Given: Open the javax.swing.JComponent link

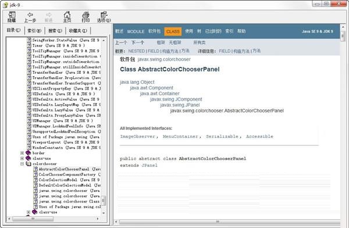Looking at the screenshot, I should (x=176, y=99).
